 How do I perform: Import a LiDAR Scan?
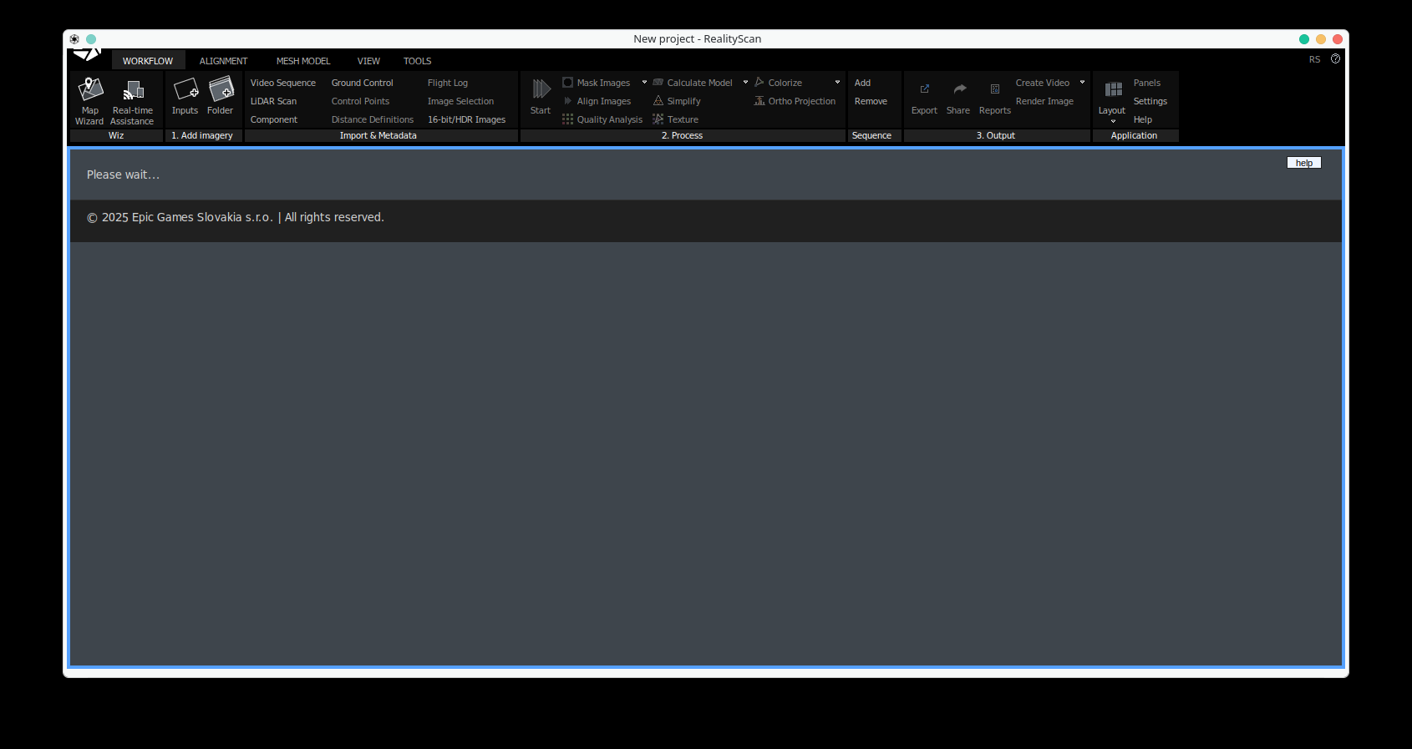pos(274,101)
